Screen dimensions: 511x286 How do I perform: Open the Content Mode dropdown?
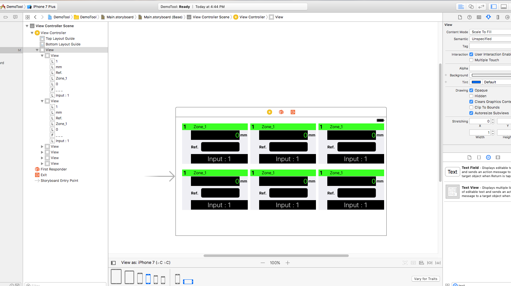click(x=490, y=32)
